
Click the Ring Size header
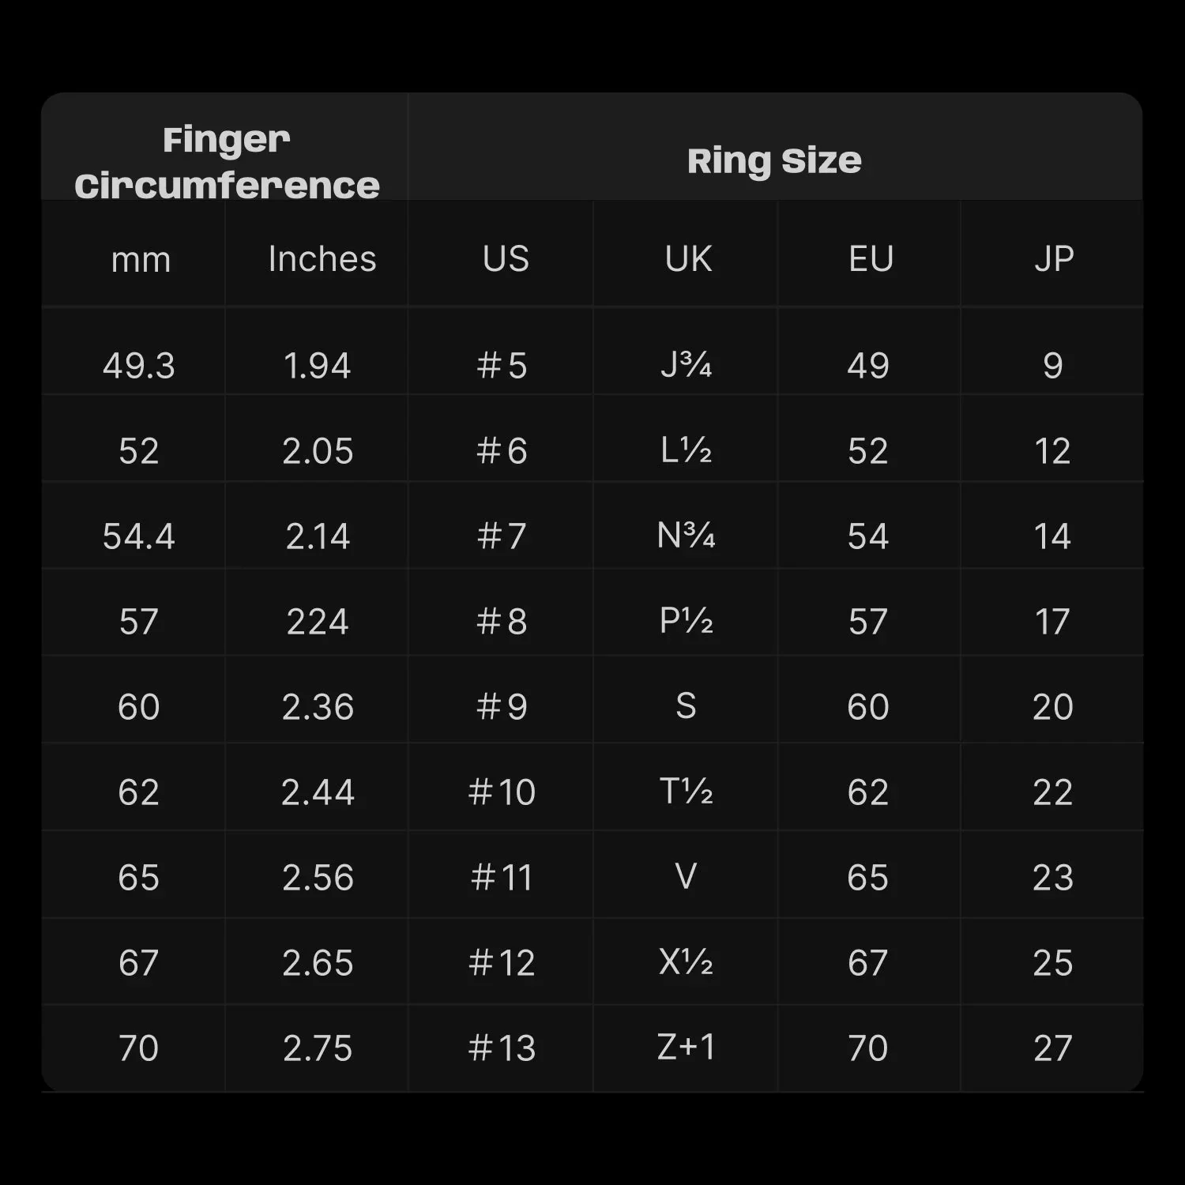tap(774, 160)
